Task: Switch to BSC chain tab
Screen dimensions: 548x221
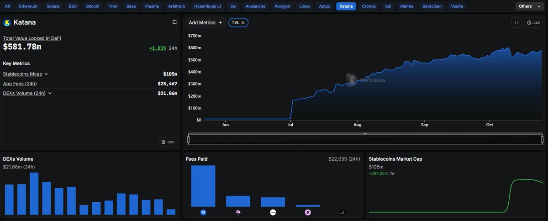Action: 73,6
